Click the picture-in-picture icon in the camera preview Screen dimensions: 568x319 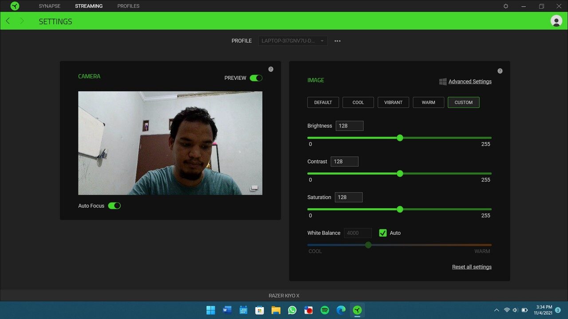(254, 188)
